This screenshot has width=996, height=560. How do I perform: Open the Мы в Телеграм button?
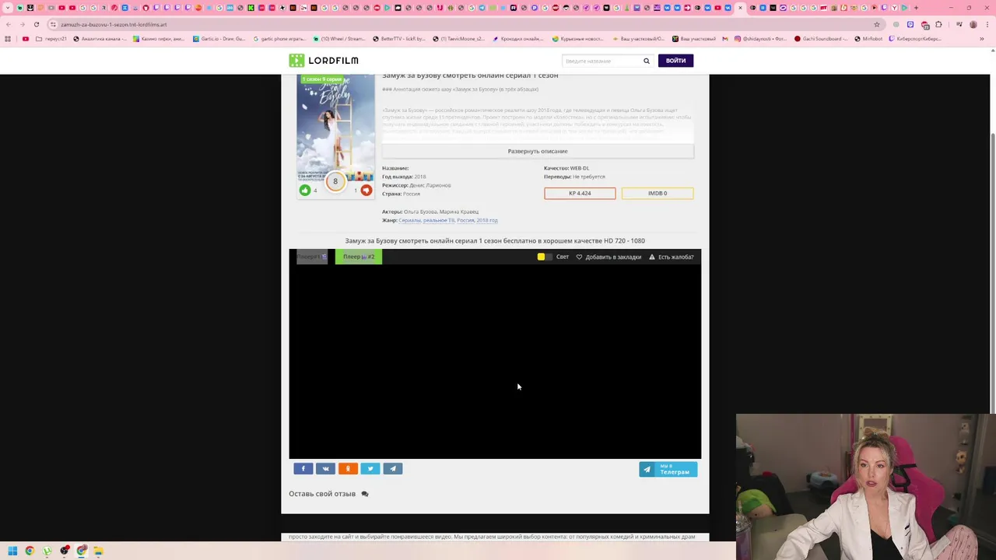pyautogui.click(x=668, y=469)
